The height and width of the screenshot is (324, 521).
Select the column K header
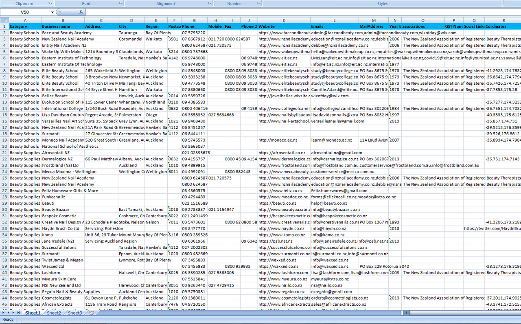click(x=284, y=20)
